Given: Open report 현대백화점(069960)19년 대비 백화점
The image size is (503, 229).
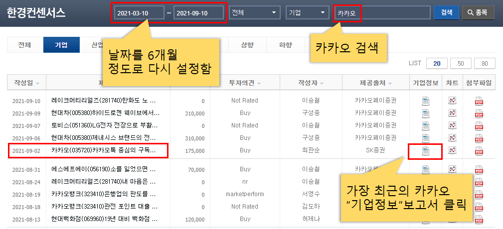Looking at the screenshot, I should (x=104, y=219).
